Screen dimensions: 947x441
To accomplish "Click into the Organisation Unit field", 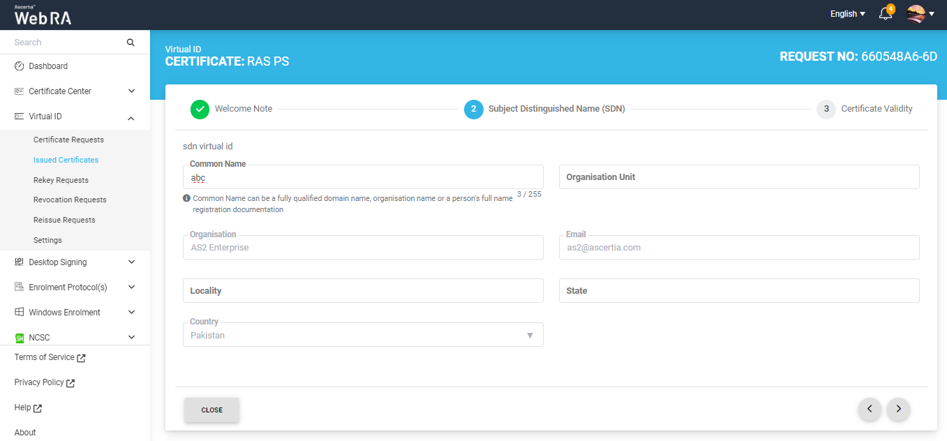I will [738, 177].
